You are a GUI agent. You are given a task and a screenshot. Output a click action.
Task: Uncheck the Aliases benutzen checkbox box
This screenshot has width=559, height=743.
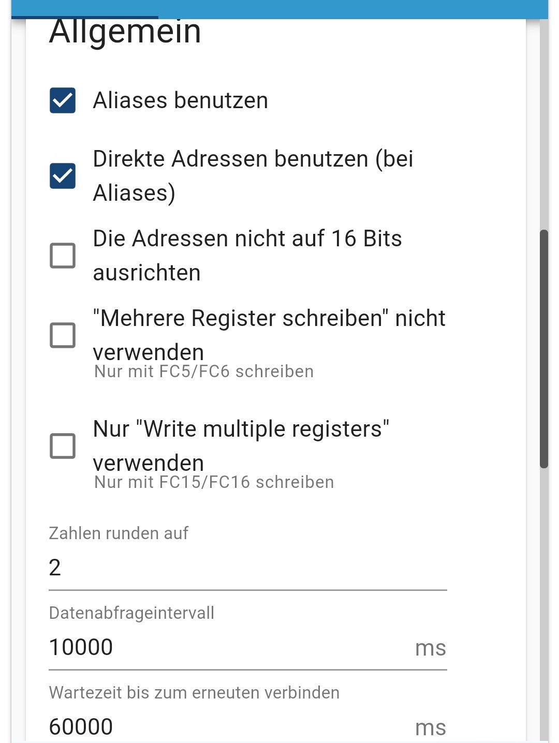(63, 100)
